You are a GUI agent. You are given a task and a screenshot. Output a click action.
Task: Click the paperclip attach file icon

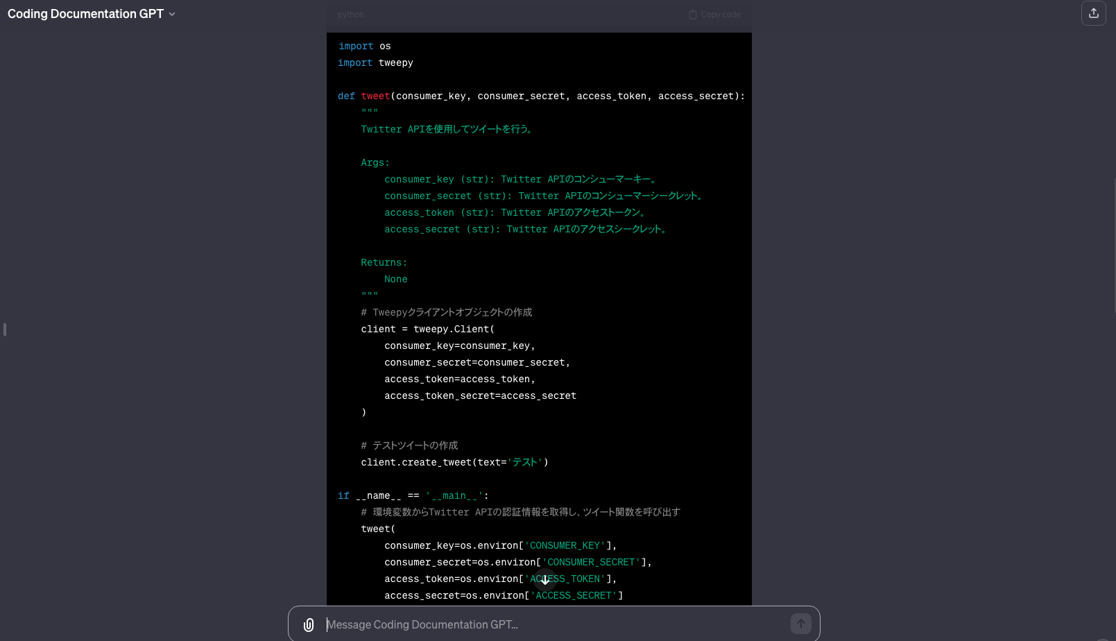(309, 625)
